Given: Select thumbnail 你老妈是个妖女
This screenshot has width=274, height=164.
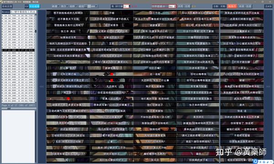Looking at the screenshot, I should 198,68.
